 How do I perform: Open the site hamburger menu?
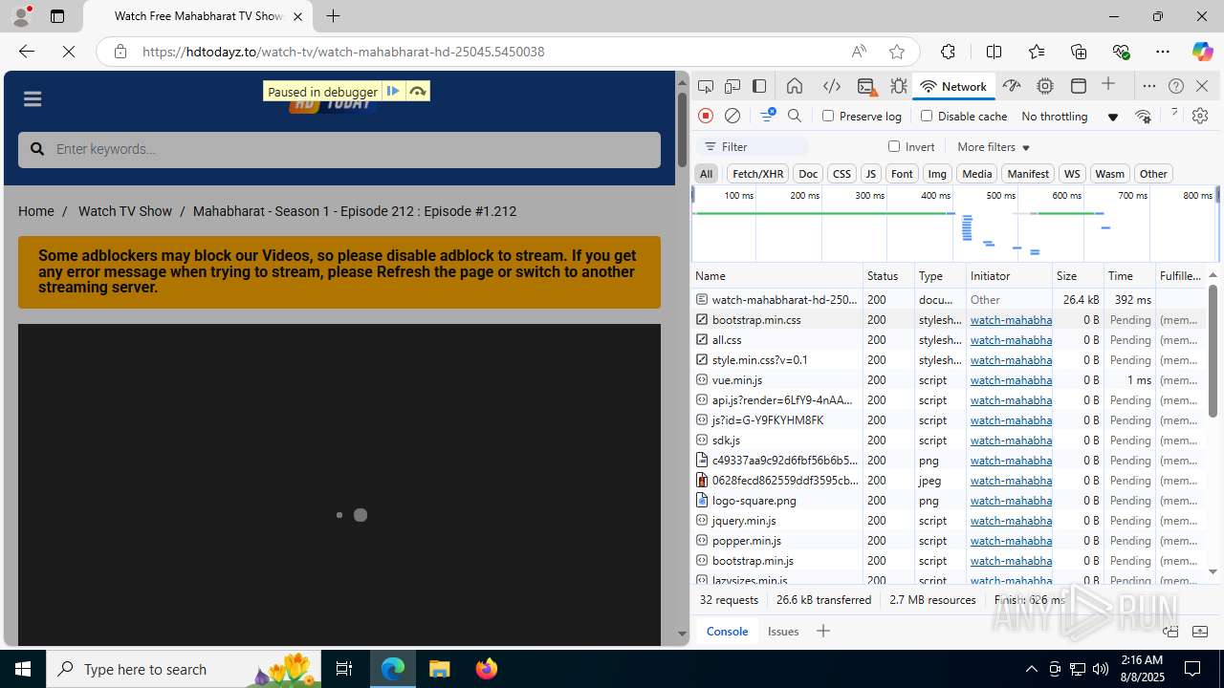[x=33, y=99]
